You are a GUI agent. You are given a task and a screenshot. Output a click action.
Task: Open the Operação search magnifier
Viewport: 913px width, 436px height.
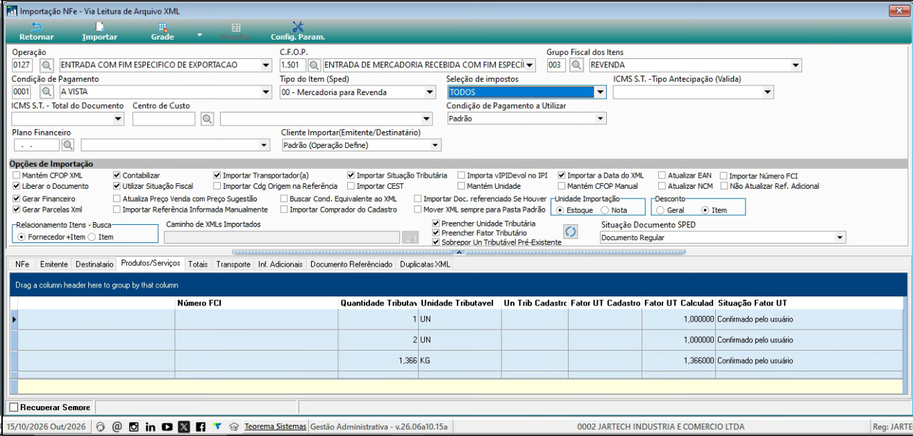pos(47,65)
